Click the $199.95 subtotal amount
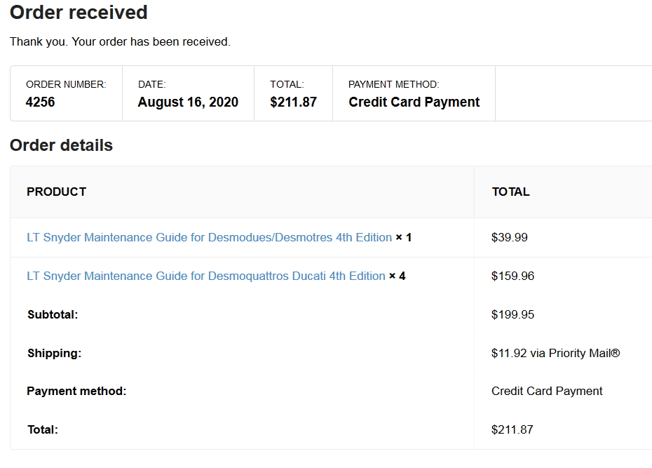Viewport: 652px width, 468px height. [x=512, y=314]
